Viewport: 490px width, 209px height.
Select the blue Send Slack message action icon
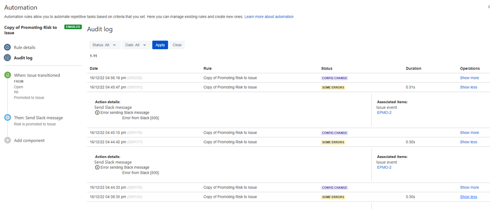[x=7, y=118]
